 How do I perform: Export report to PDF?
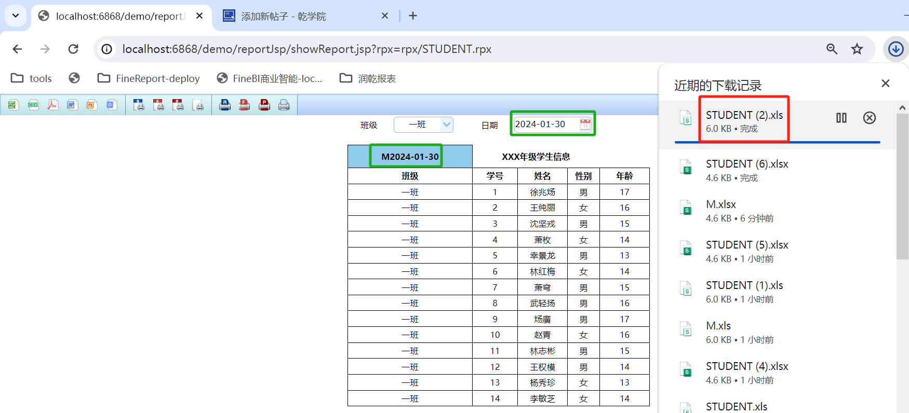[52, 105]
